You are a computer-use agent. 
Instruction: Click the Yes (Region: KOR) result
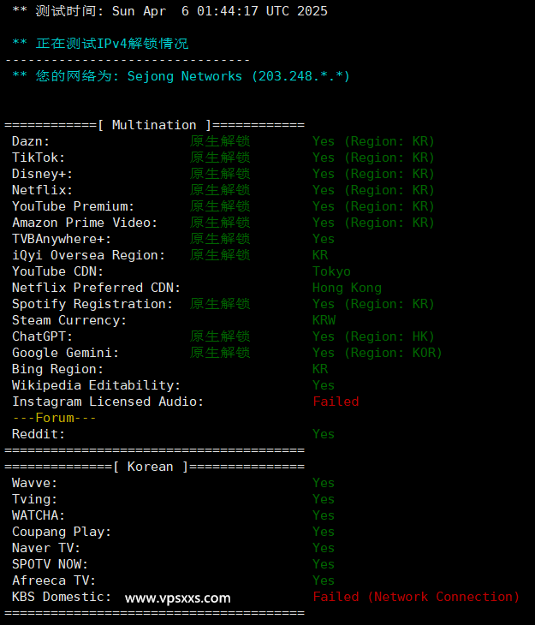[x=377, y=353]
